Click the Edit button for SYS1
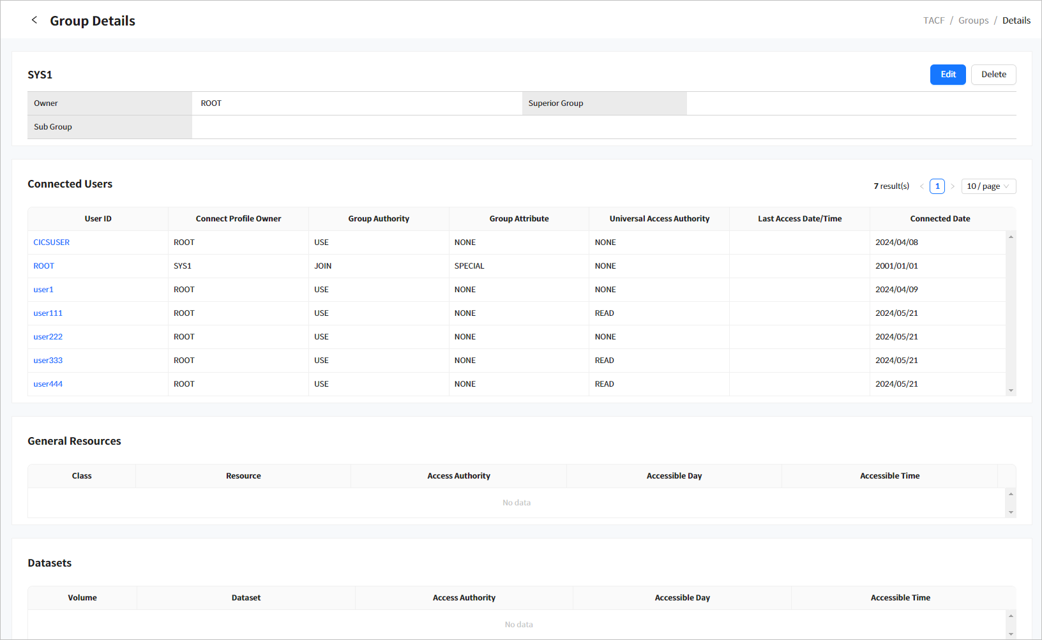 point(948,75)
